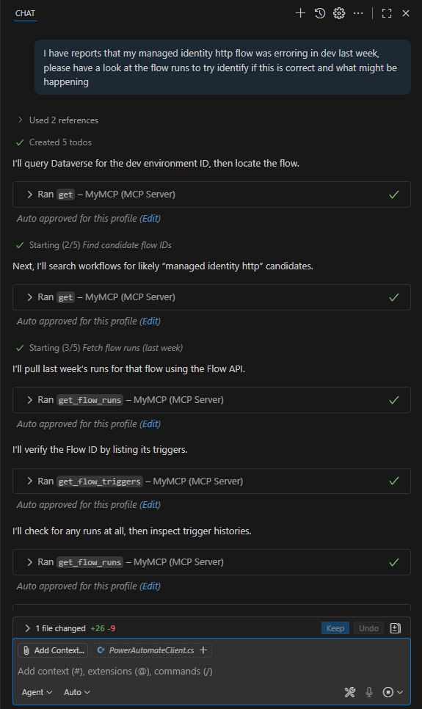Open chat history clock icon
Viewport: 422px width, 709px height.
pyautogui.click(x=320, y=13)
